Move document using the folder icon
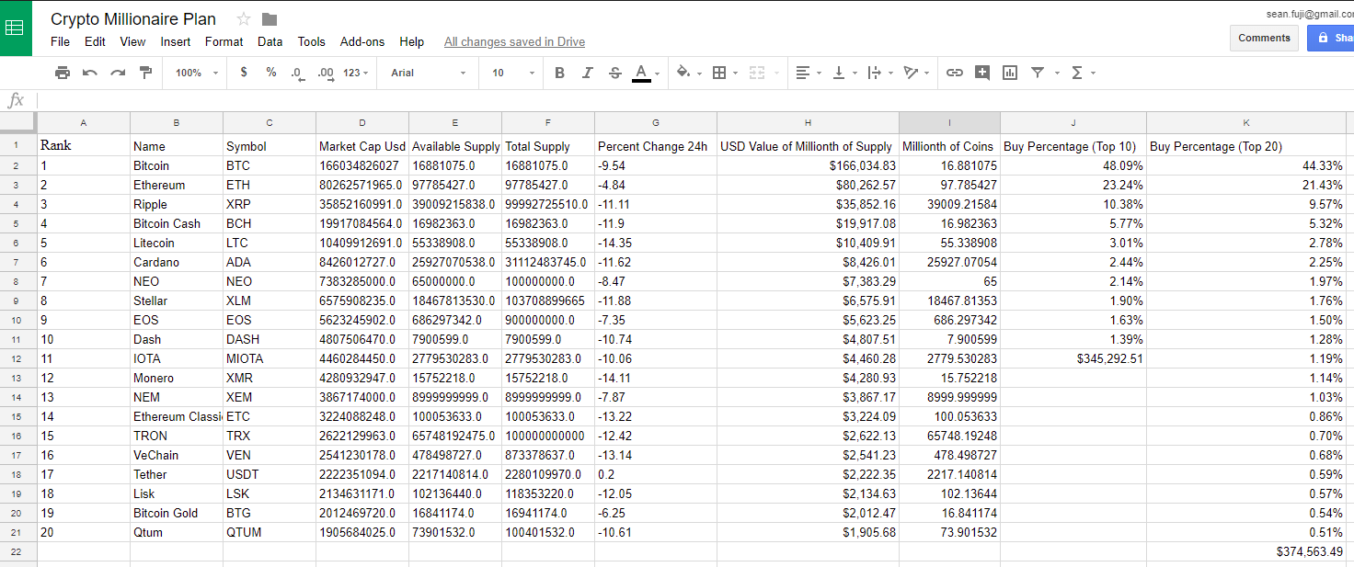 click(270, 19)
